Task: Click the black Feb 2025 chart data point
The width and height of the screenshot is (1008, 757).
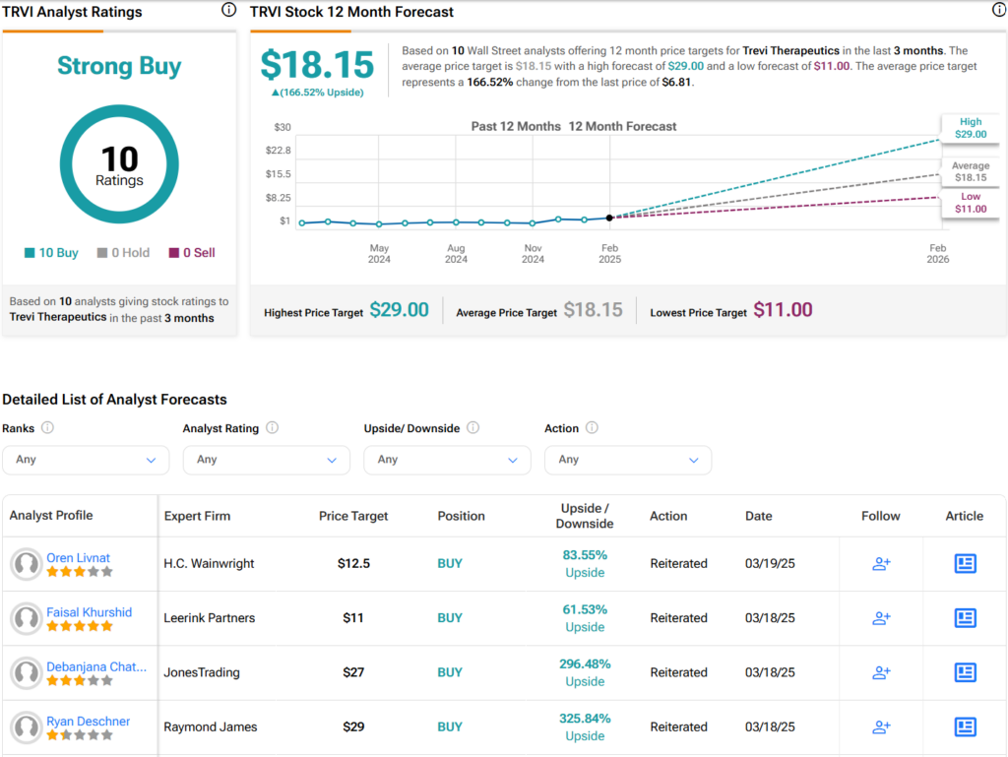Action: 610,218
